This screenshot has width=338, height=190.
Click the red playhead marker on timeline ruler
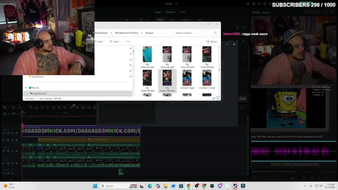click(x=22, y=113)
